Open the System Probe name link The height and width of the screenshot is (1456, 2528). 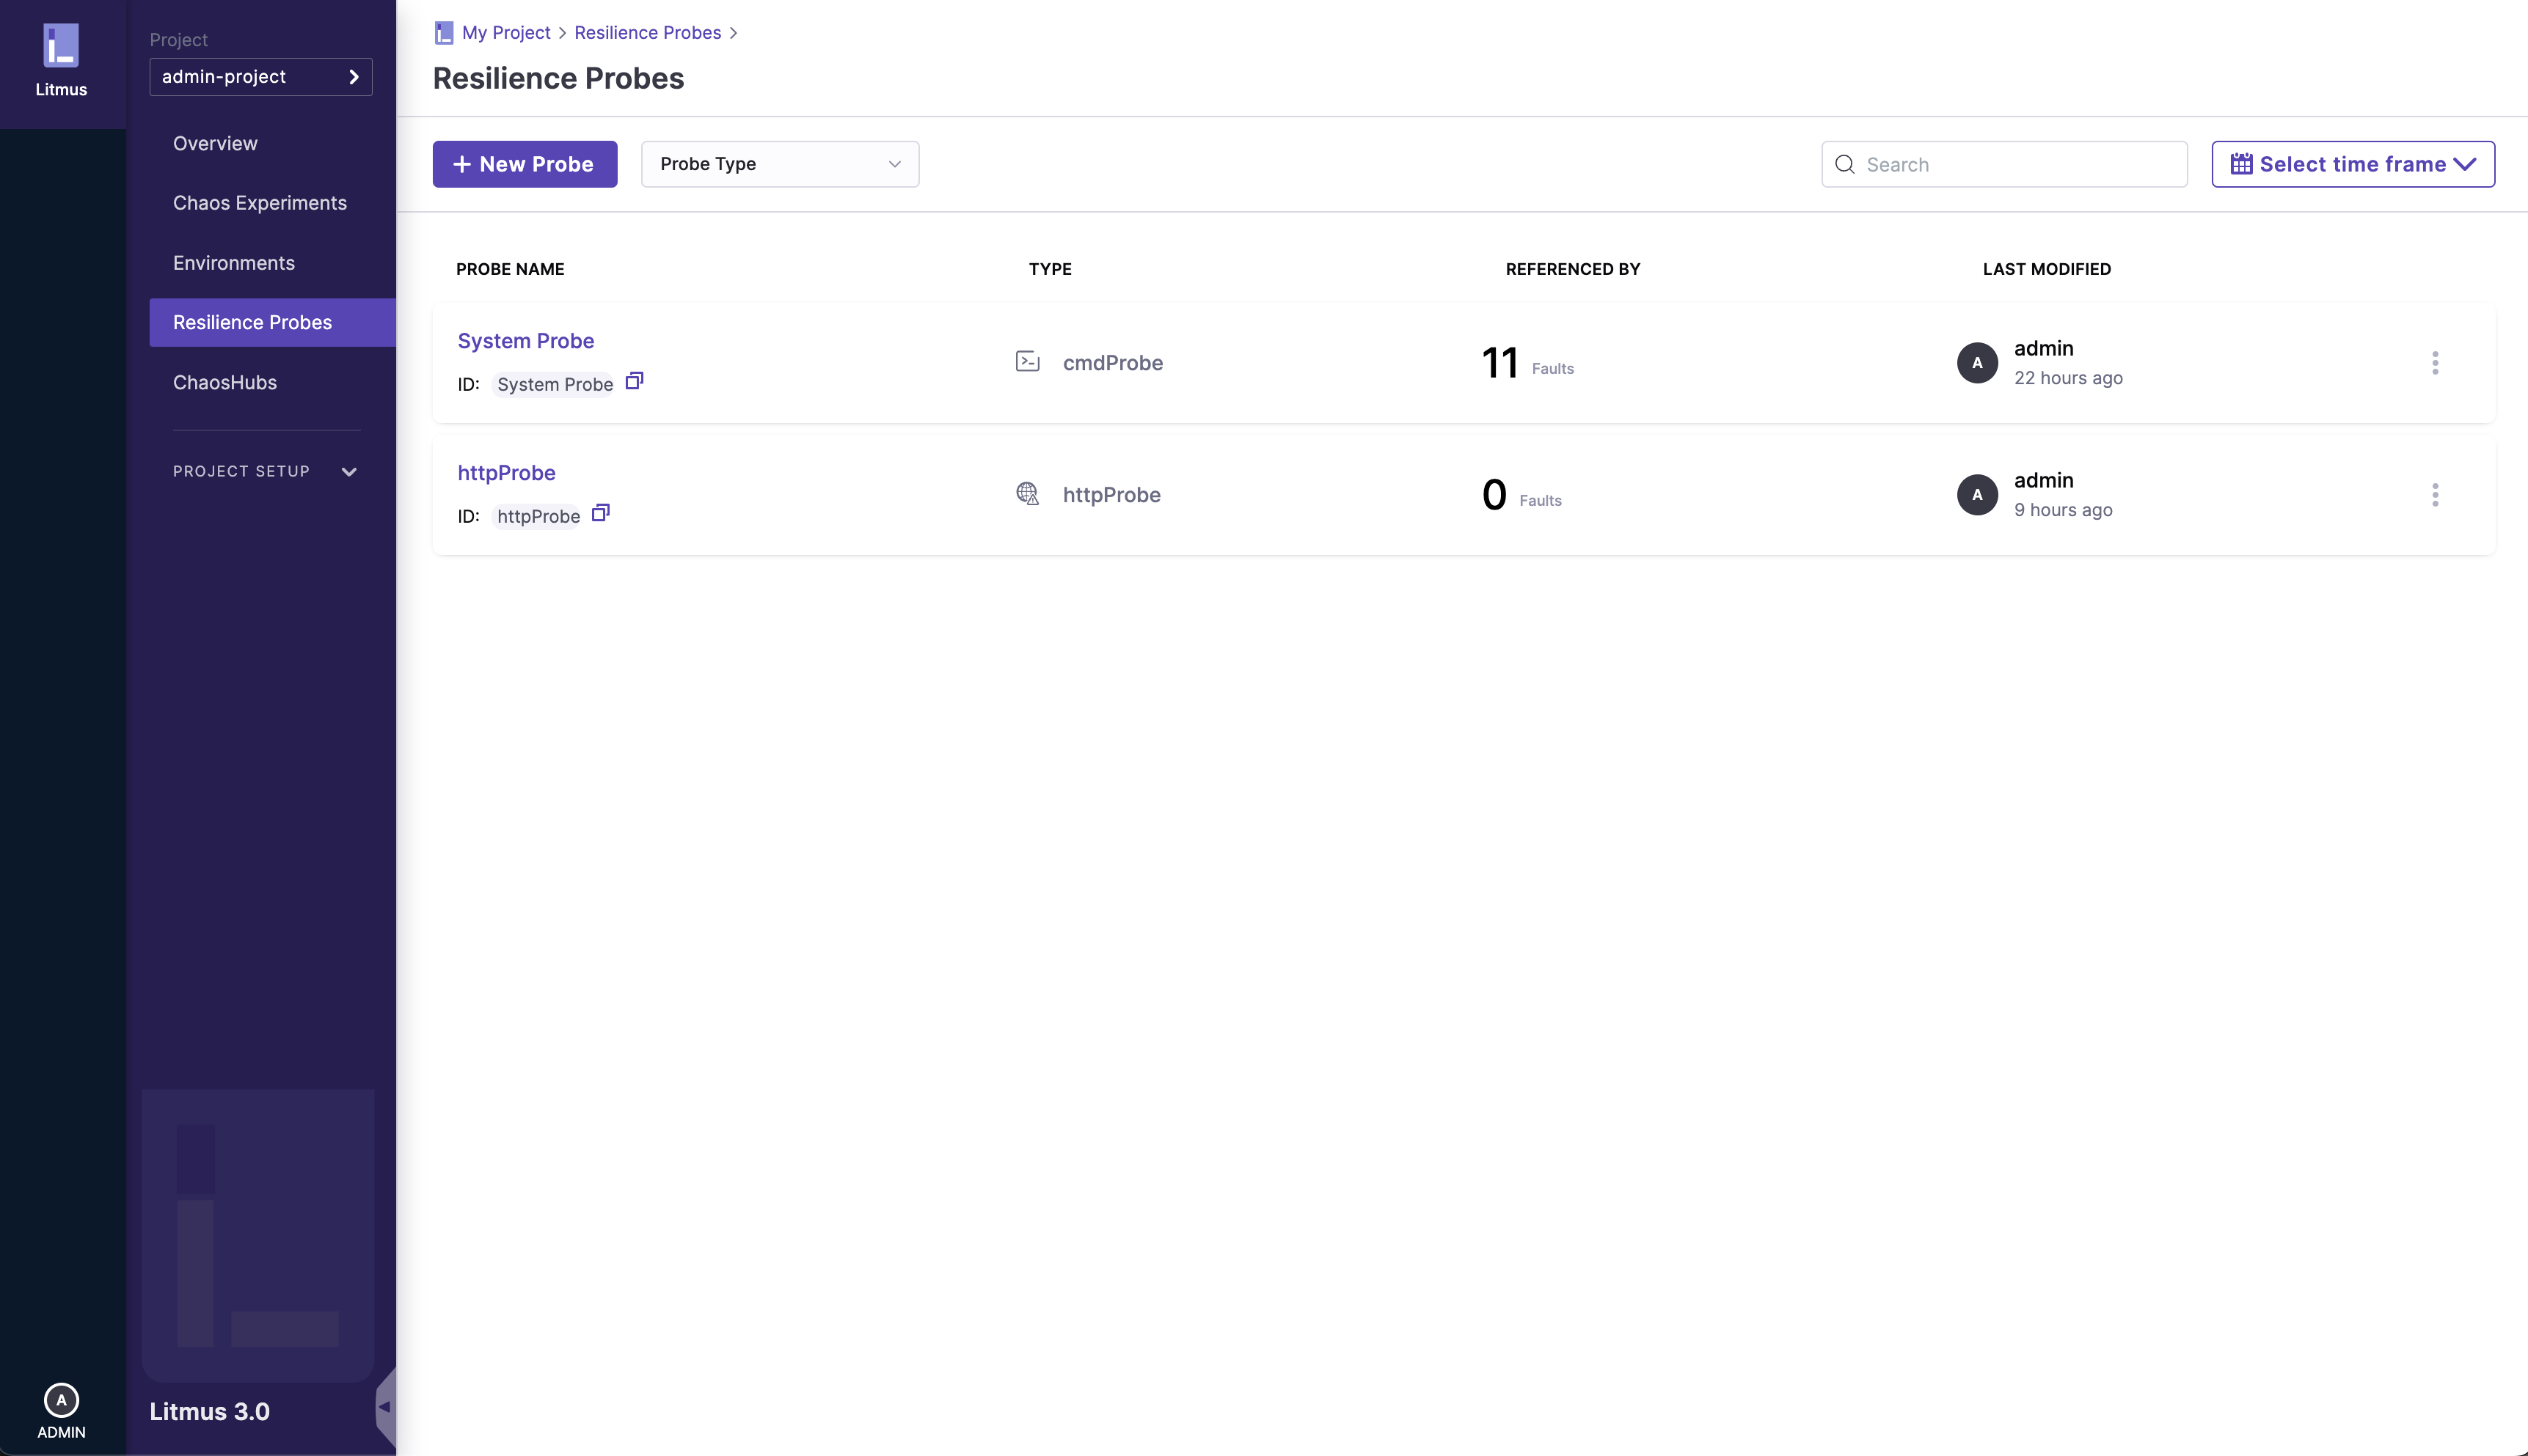pos(525,341)
